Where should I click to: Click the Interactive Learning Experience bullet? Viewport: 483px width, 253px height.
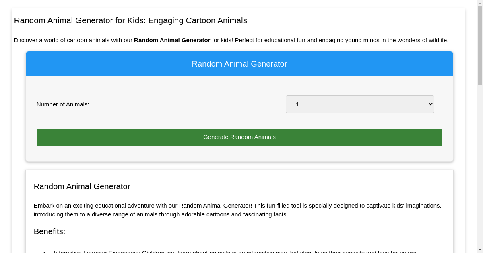pyautogui.click(x=235, y=251)
